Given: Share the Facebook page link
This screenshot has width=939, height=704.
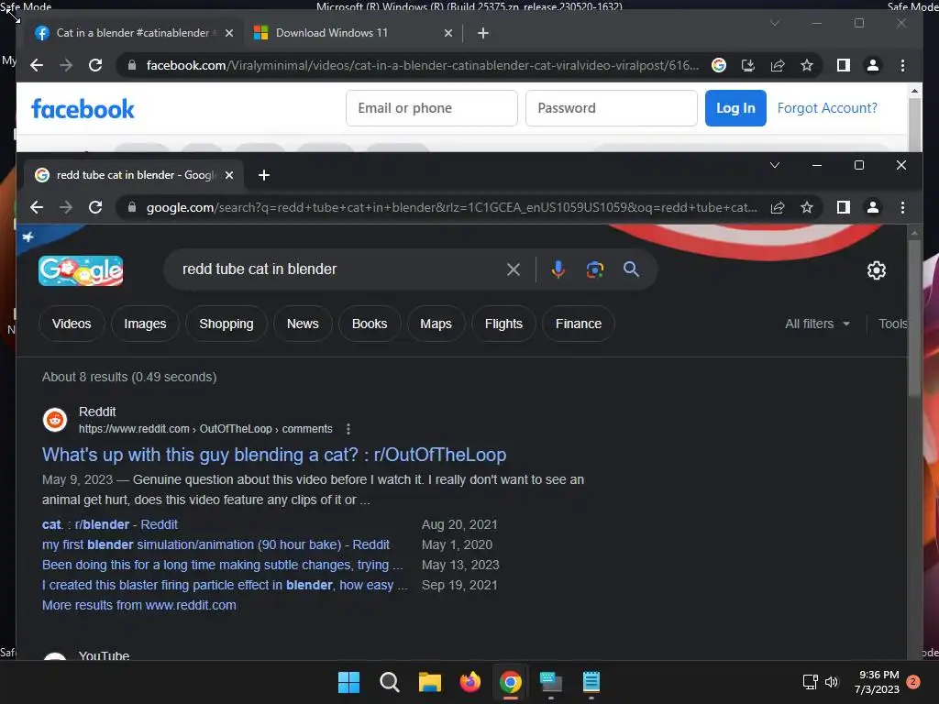Looking at the screenshot, I should point(778,65).
